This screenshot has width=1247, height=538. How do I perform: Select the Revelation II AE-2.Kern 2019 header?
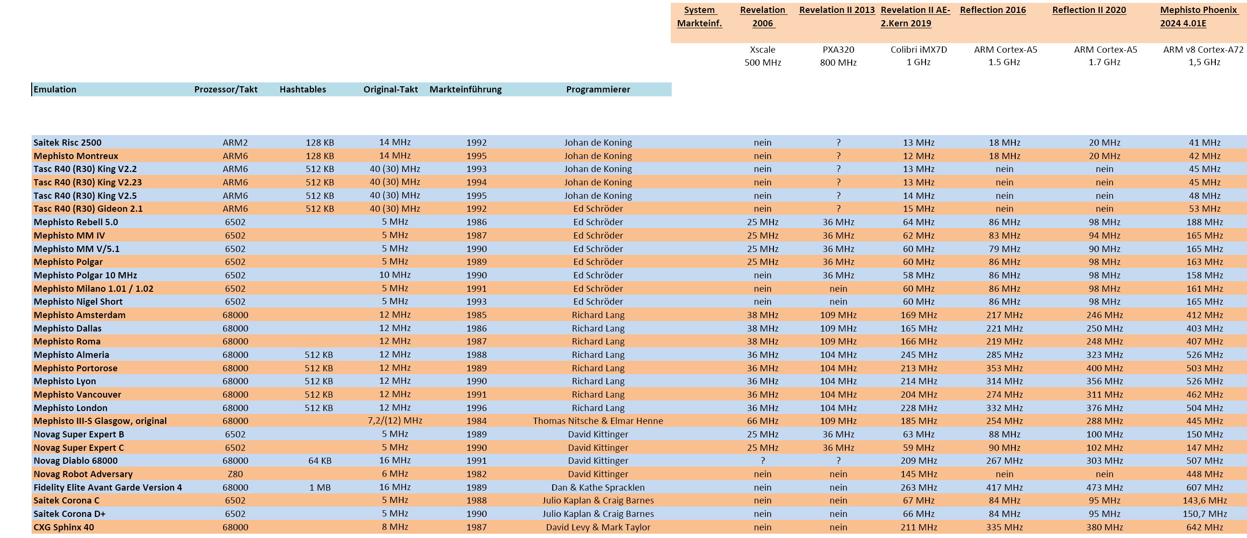pos(915,16)
